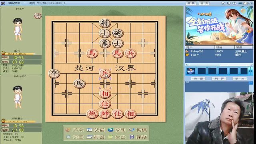Image resolution: width=256 pixels, height=144 pixels.
Task: Select the first item slot with chessboard icon
Action: point(191,71)
